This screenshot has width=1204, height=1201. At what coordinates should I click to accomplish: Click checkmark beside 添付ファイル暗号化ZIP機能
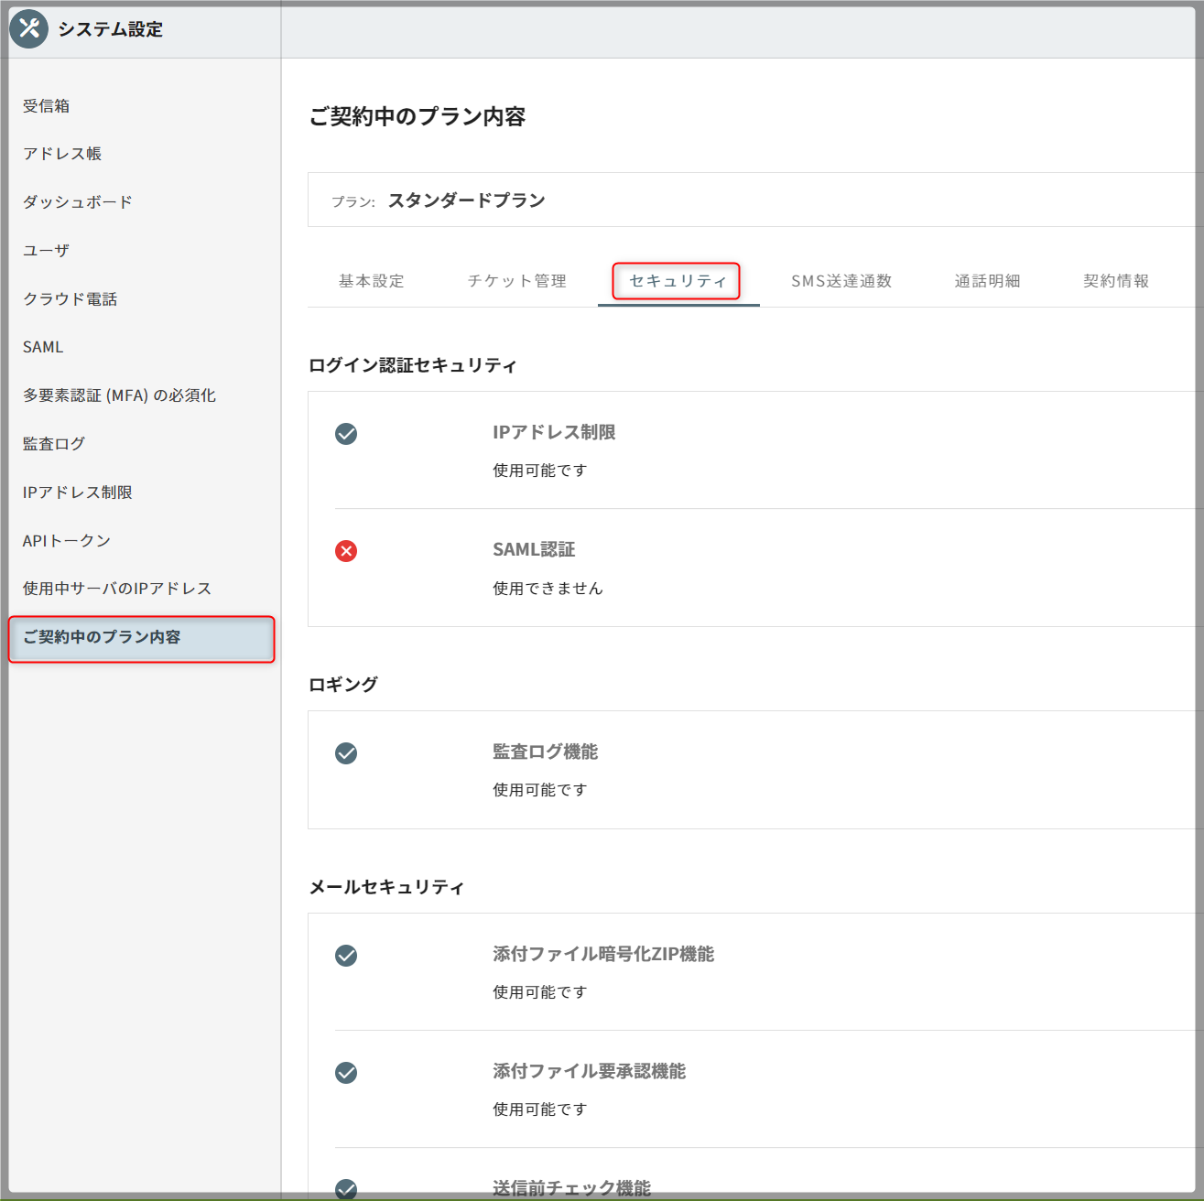click(x=346, y=956)
